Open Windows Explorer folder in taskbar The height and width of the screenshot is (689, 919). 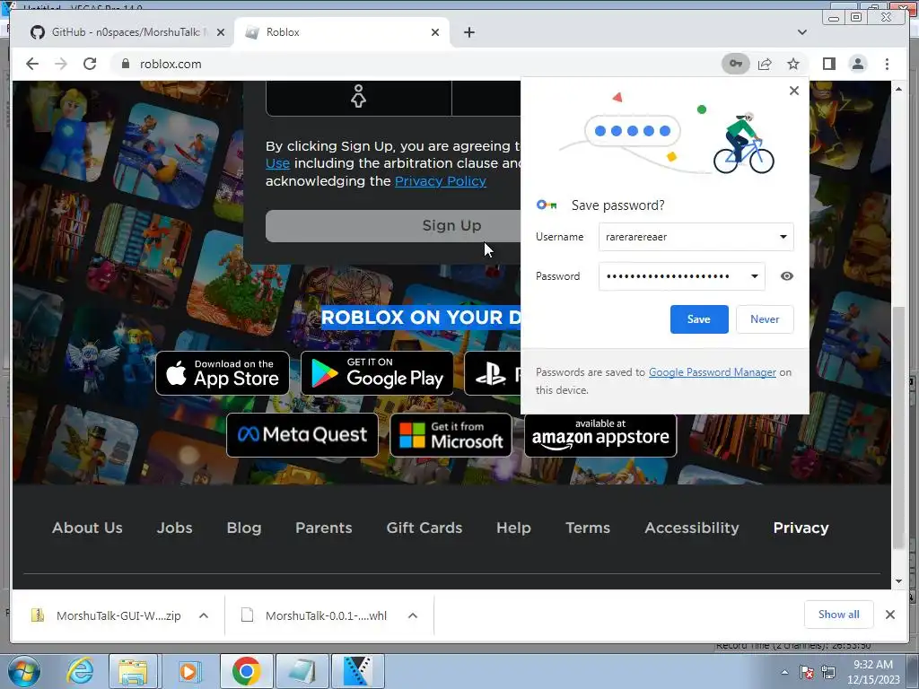[133, 671]
